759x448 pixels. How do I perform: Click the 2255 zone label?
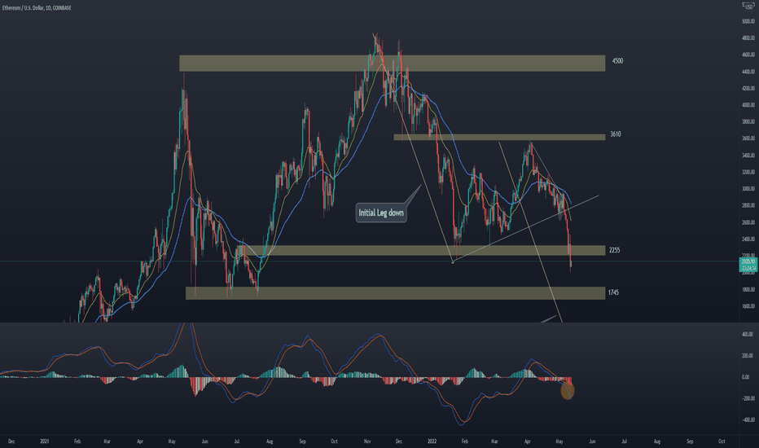tap(614, 250)
